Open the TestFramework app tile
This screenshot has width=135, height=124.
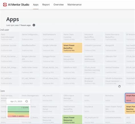click(x=51, y=37)
